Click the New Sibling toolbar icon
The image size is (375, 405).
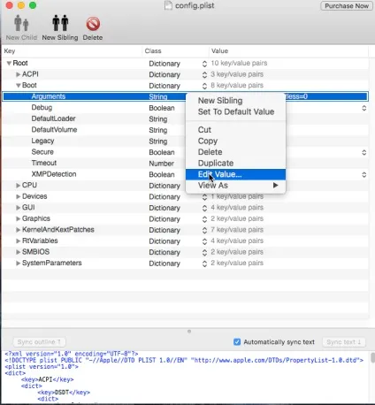[60, 23]
